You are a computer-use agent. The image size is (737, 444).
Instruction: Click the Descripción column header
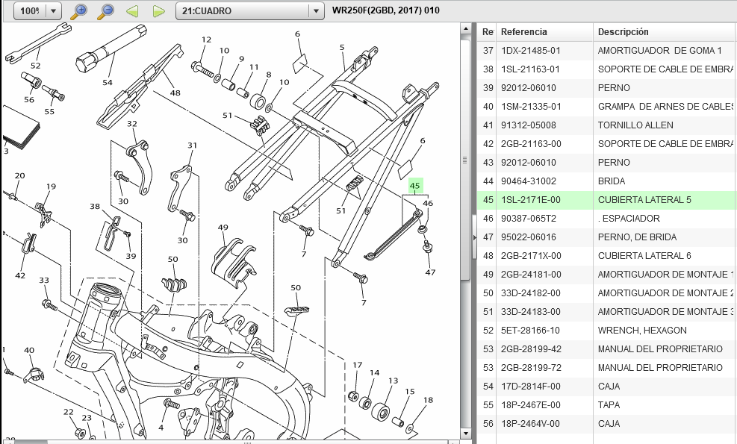coord(665,32)
